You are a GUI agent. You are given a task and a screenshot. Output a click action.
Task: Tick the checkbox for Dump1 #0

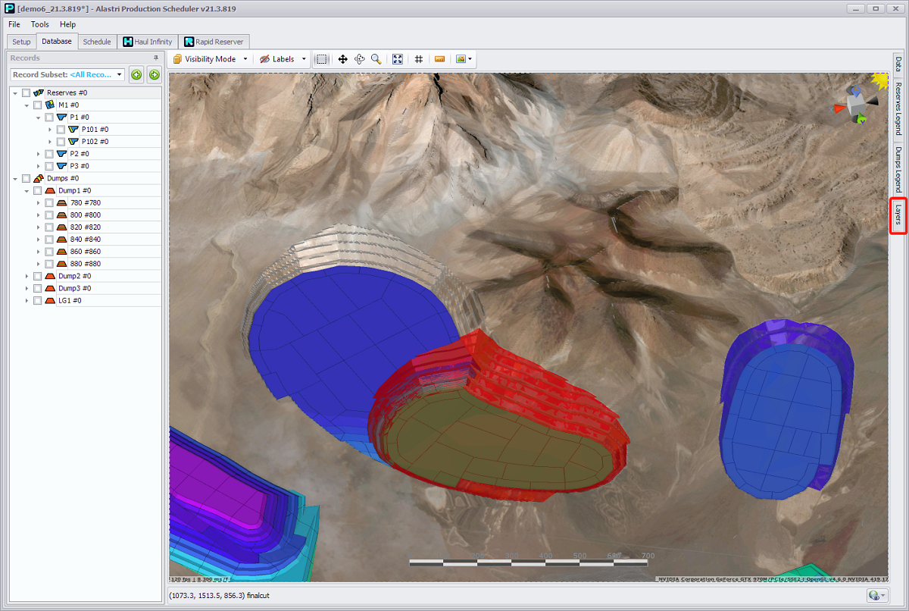pyautogui.click(x=38, y=190)
